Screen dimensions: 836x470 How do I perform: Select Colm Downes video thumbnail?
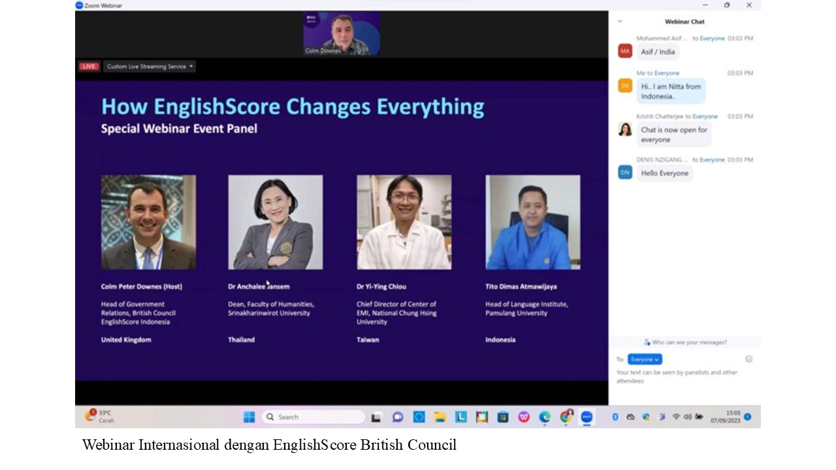pyautogui.click(x=342, y=33)
